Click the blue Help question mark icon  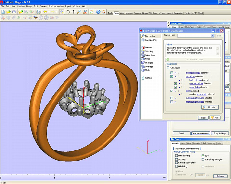[98, 12]
